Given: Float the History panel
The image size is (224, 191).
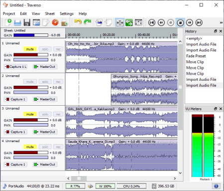Looking at the screenshot, I should point(216,31).
